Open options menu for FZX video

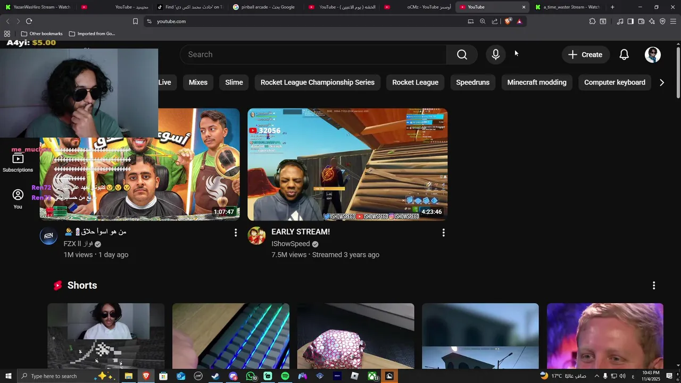coord(236,232)
